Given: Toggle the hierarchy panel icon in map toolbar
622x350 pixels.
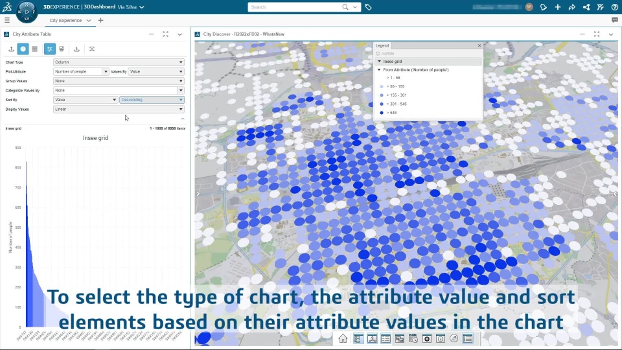Looking at the screenshot, I should tap(372, 338).
